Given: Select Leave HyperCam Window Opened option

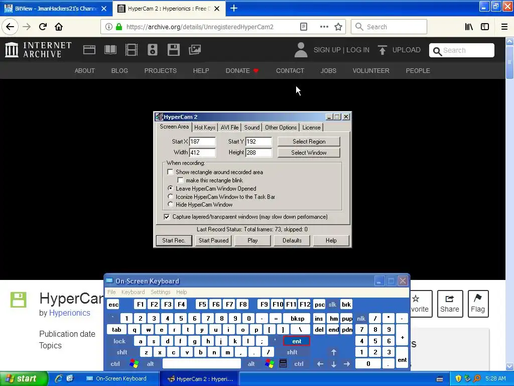Looking at the screenshot, I should [170, 188].
